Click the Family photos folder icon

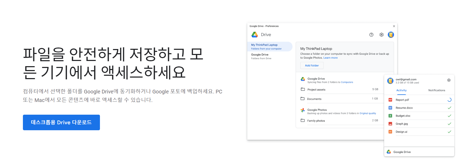303,120
